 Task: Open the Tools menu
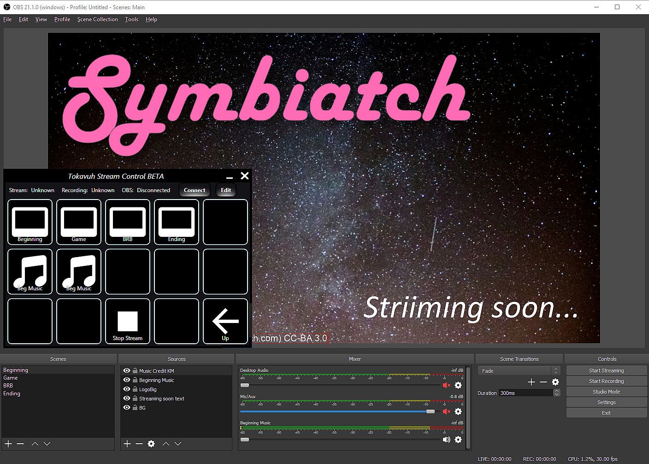click(131, 19)
